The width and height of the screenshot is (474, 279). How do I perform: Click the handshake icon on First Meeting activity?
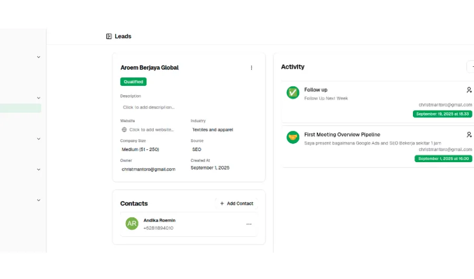coord(293,137)
